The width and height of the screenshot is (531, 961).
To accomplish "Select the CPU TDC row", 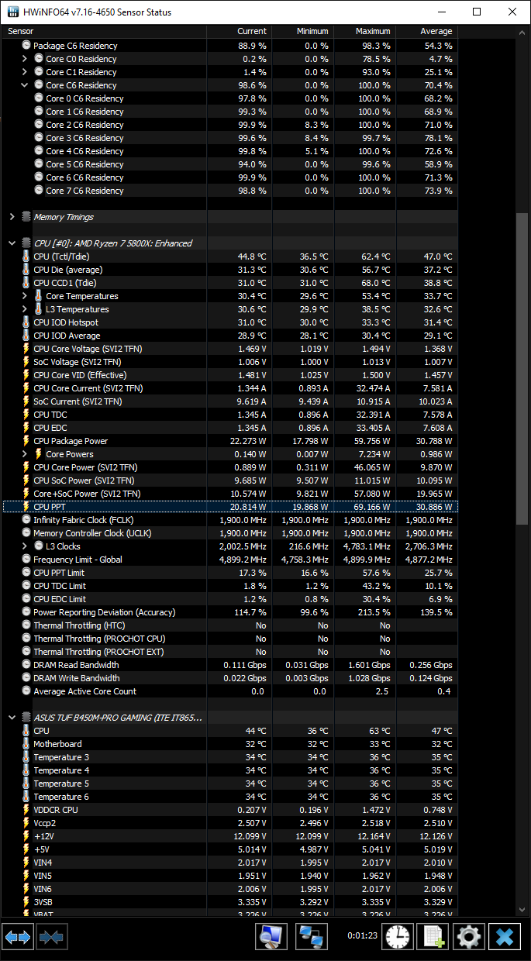I will (x=230, y=415).
